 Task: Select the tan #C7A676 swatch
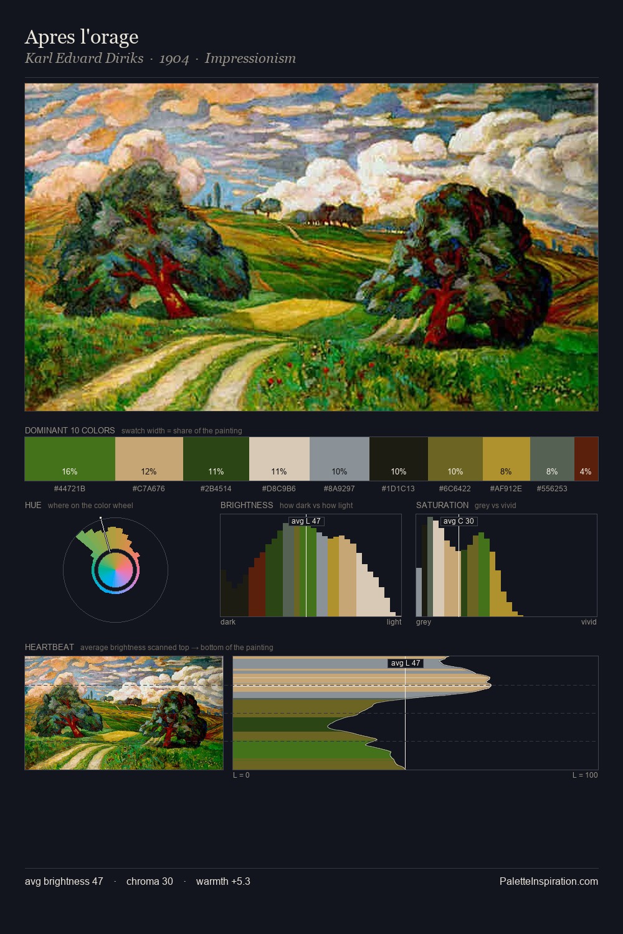(149, 459)
